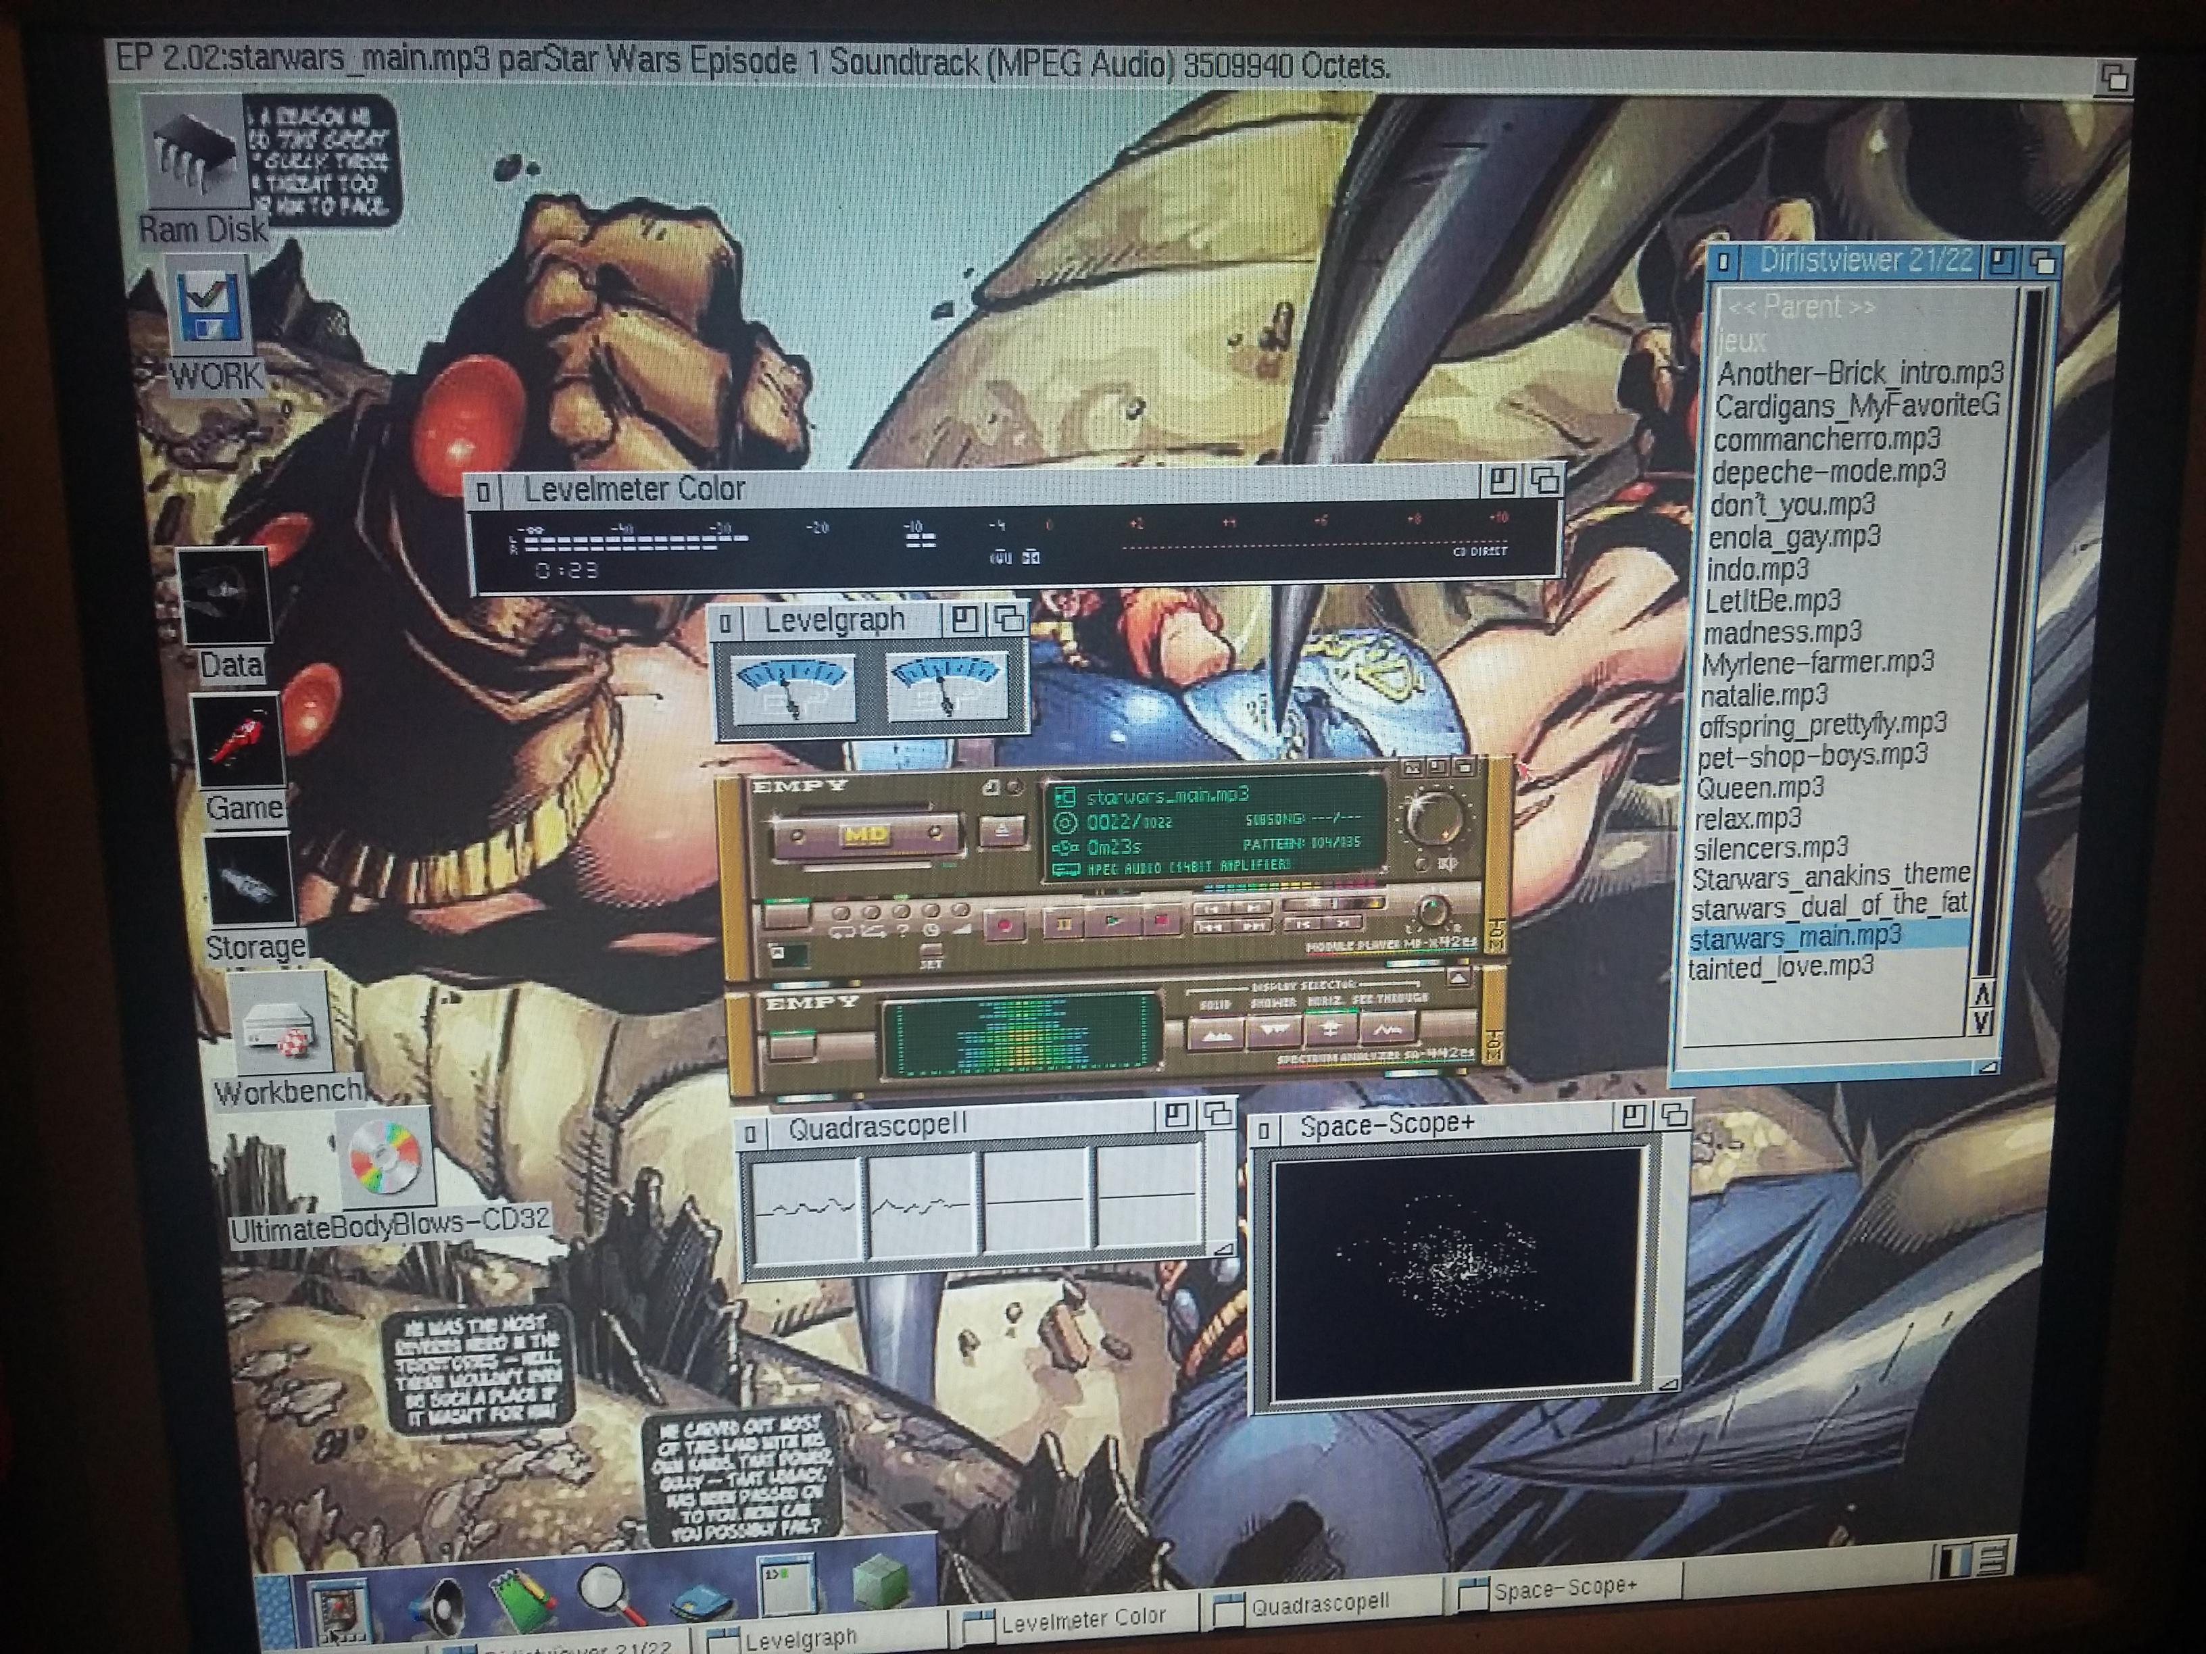Open the shell window icon in the dock
Viewport: 2206px width, 1654px height.
(x=786, y=1585)
